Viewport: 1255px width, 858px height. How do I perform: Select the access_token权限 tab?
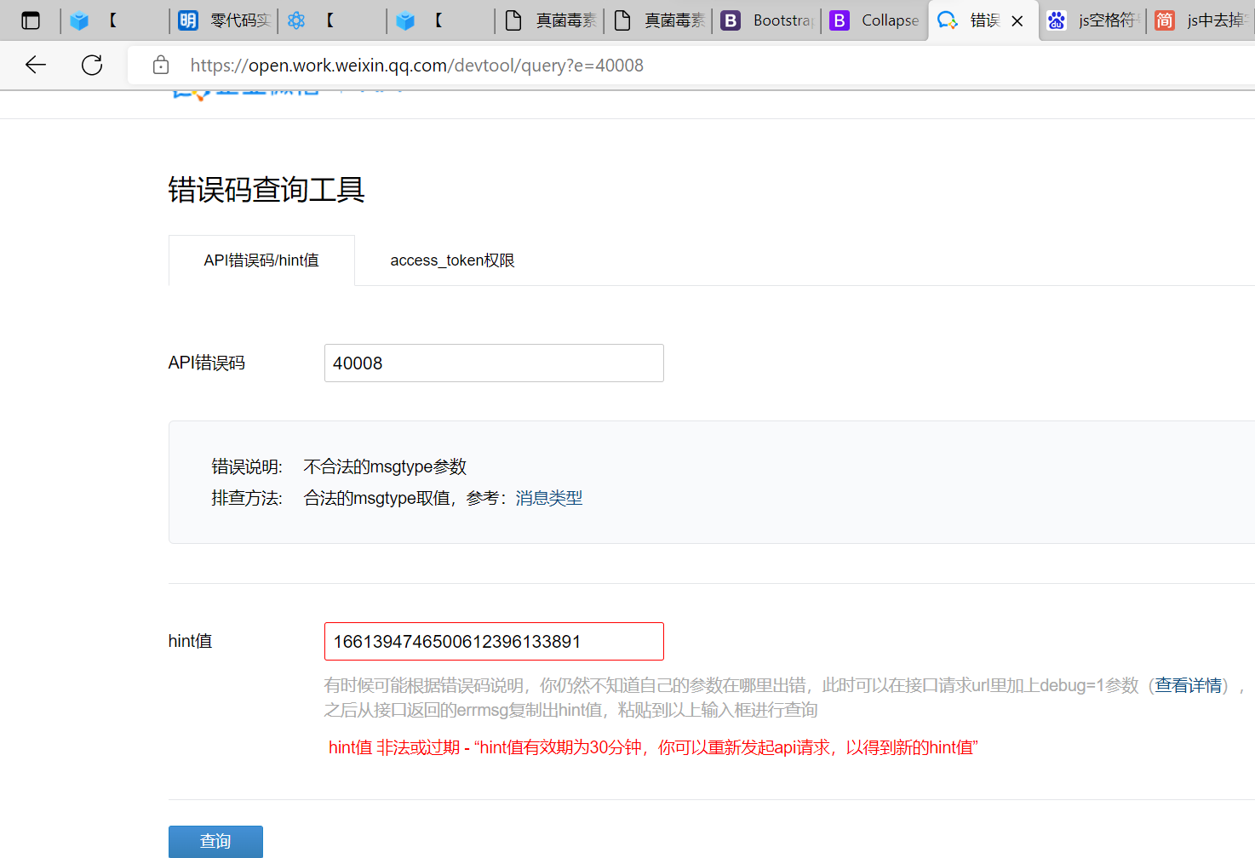point(452,260)
